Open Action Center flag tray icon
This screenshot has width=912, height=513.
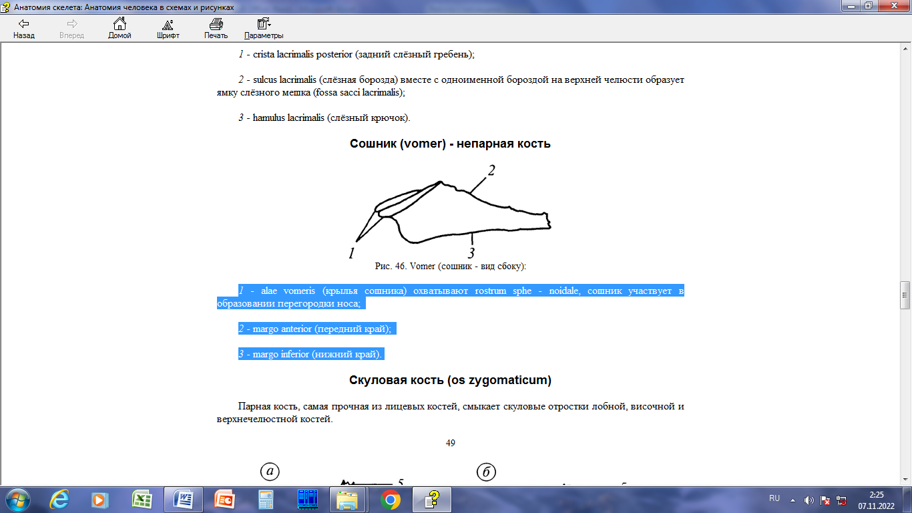point(826,500)
